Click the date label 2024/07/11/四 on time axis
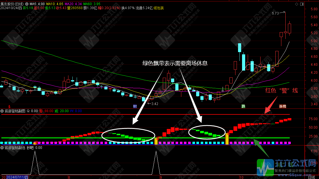 tap(17, 177)
